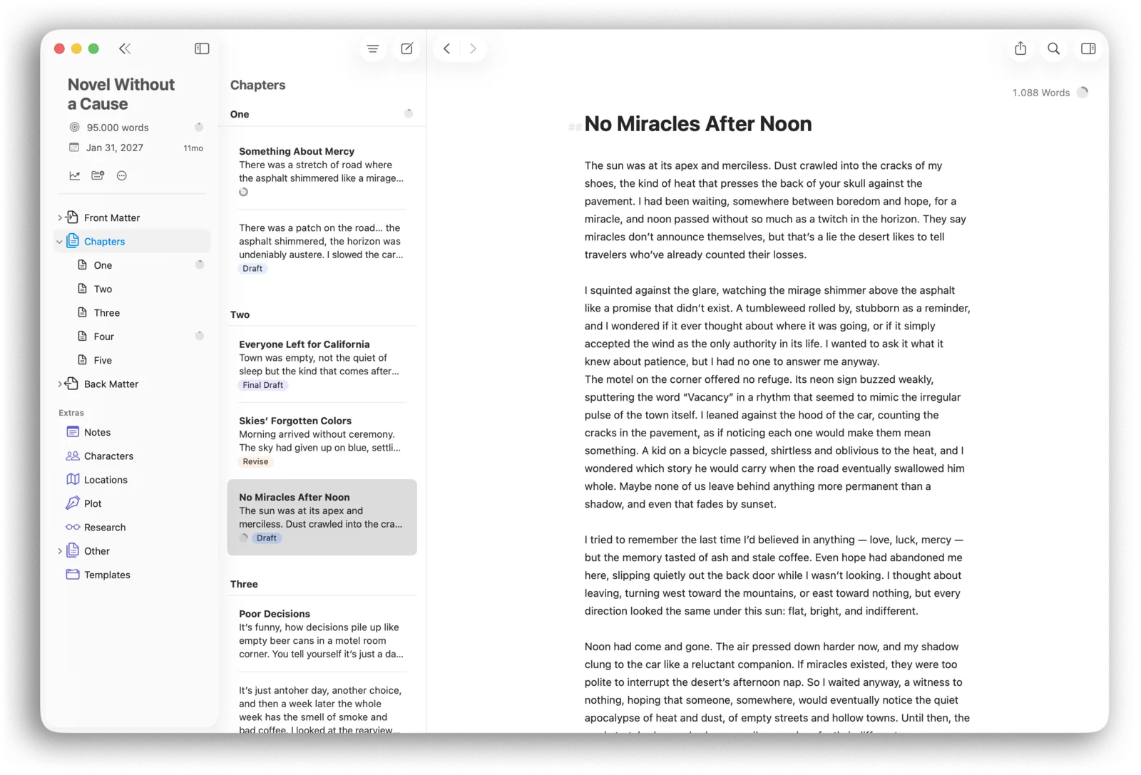The image size is (1141, 775).
Task: Open the Something About Mercy sheet
Action: [x=322, y=171]
